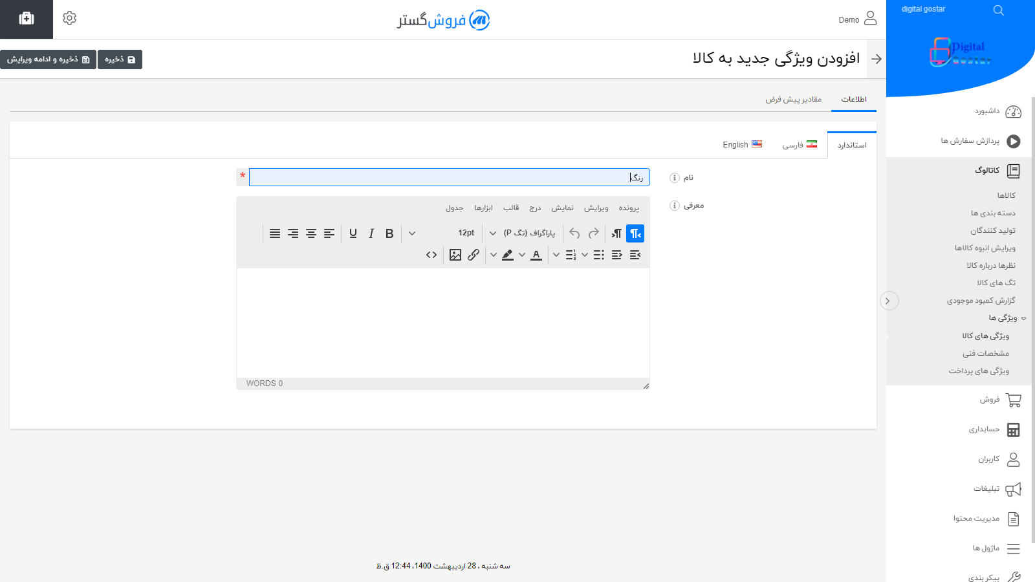Click the ذخیره save button
The height and width of the screenshot is (582, 1035).
(120, 59)
